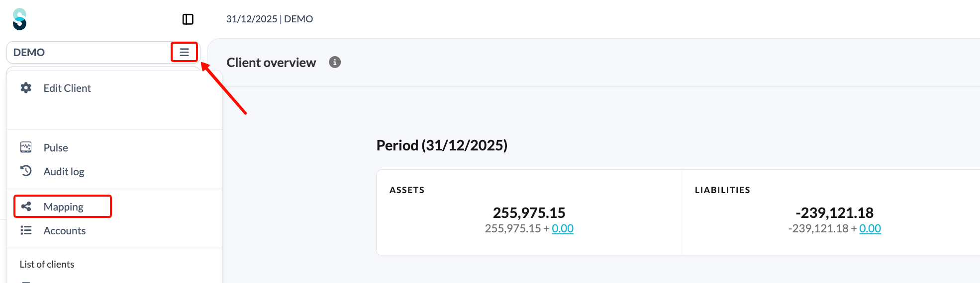Click the S-shaped app logo
Image resolution: width=980 pixels, height=283 pixels.
(19, 19)
